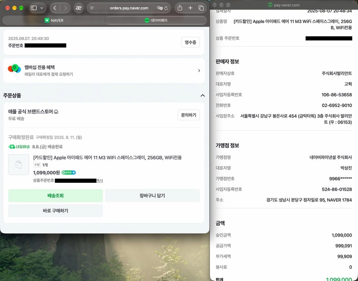358x281 pixels.
Task: Collapse the 주문상품 section chevron
Action: click(202, 96)
